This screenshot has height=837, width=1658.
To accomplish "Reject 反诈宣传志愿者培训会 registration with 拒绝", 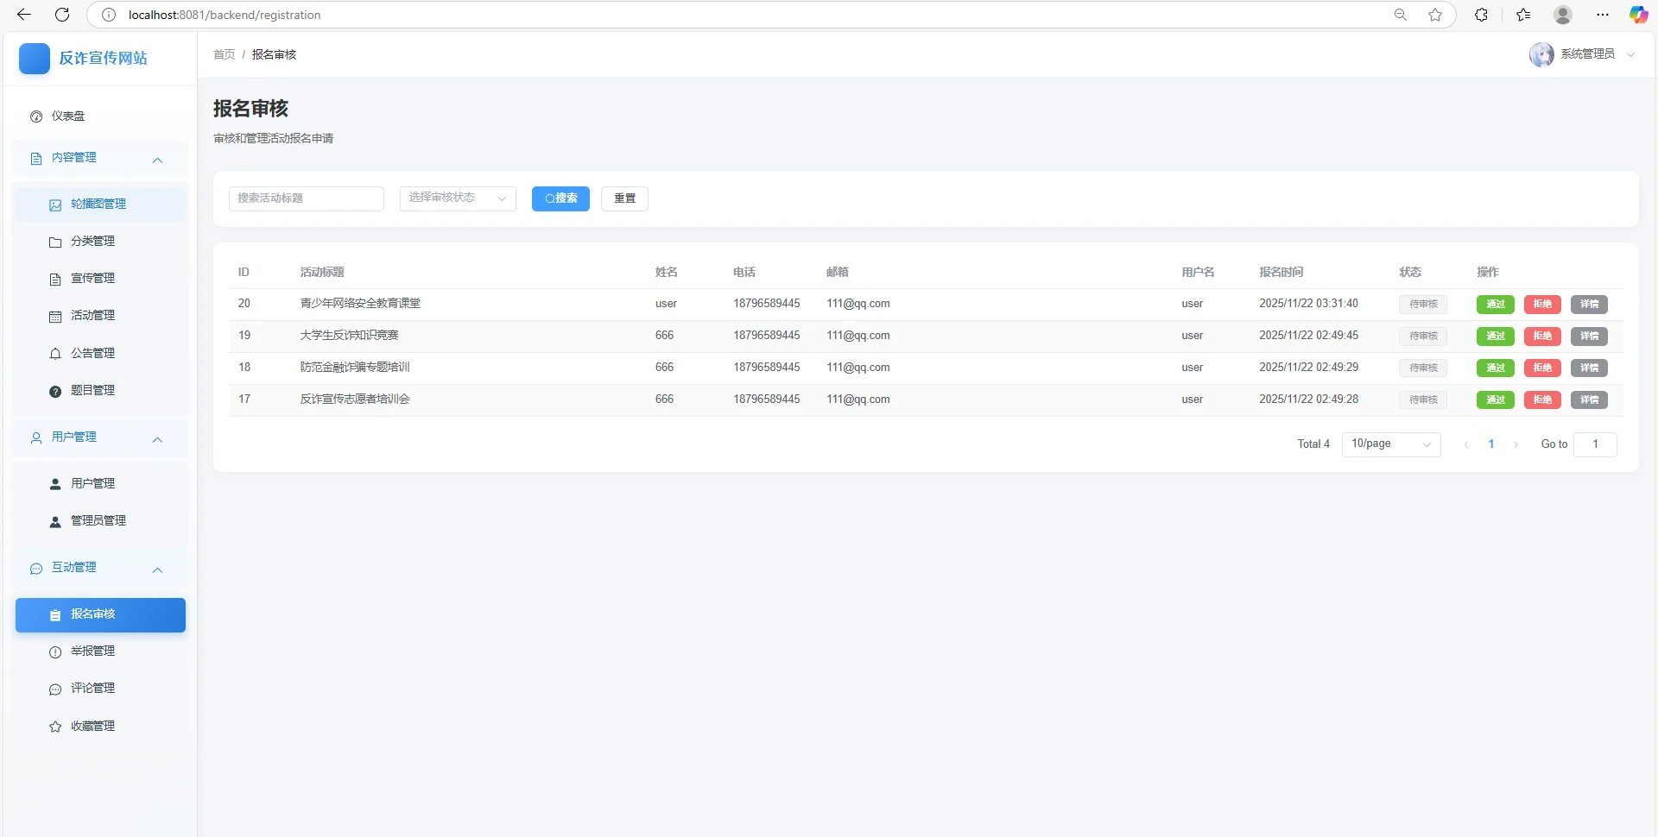I will 1542,400.
